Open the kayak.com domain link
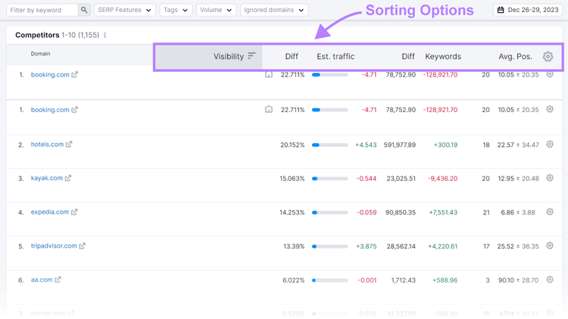Viewport: 568px width, 319px height. click(x=47, y=178)
